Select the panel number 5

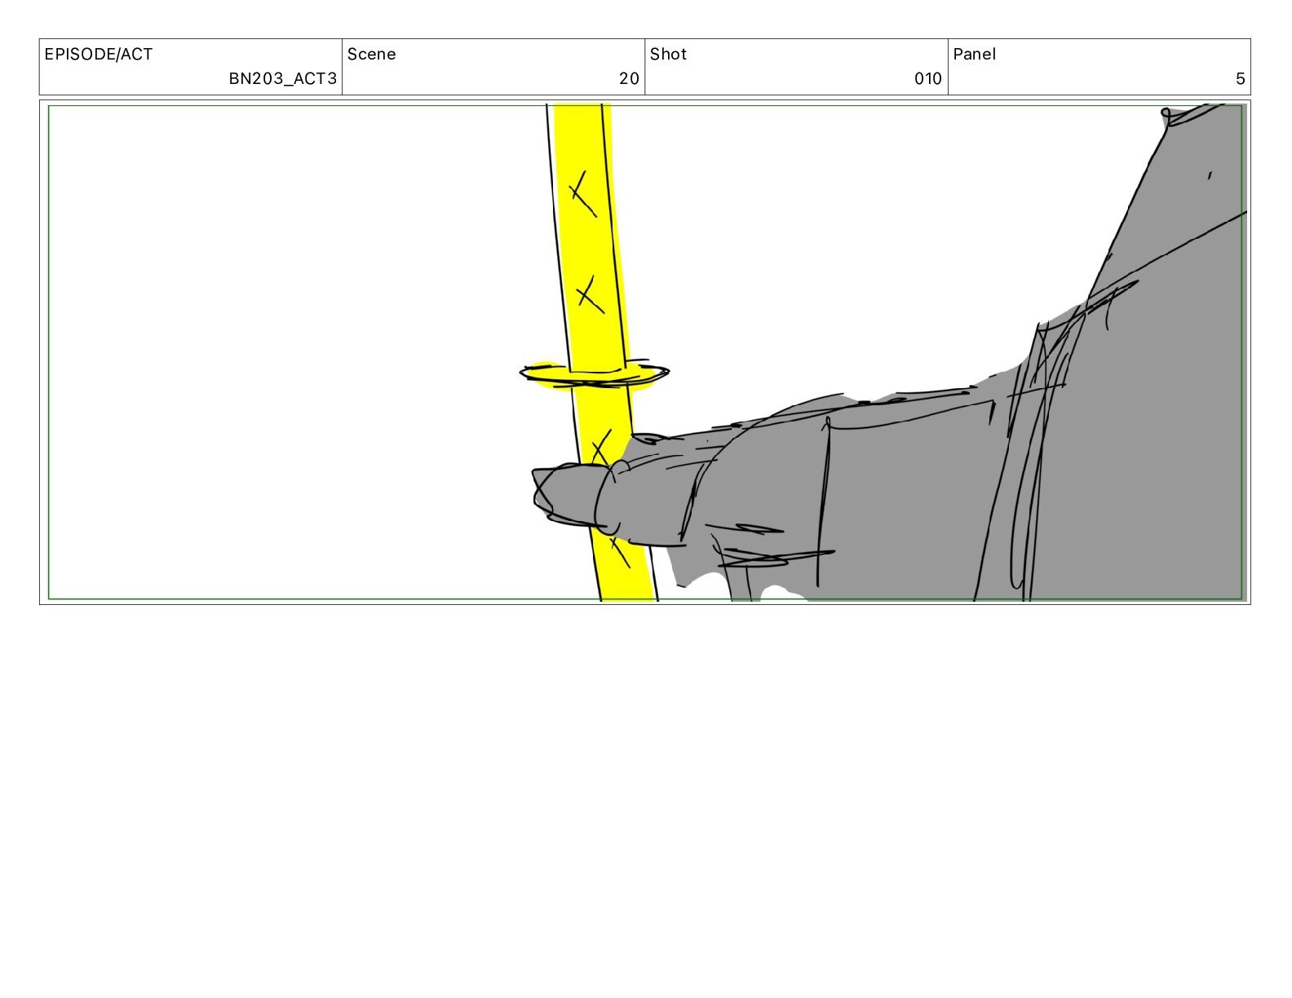(1240, 79)
